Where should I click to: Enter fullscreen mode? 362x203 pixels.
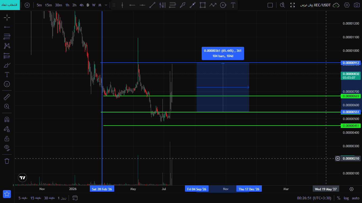293,5
